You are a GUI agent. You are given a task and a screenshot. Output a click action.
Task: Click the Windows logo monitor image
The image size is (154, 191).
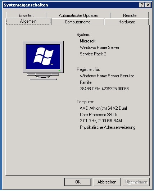[x=43, y=61]
